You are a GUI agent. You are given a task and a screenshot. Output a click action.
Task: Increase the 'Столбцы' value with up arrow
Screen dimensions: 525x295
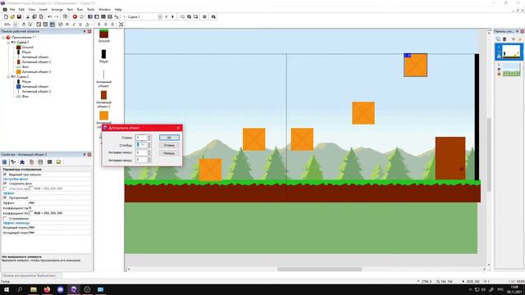(149, 144)
